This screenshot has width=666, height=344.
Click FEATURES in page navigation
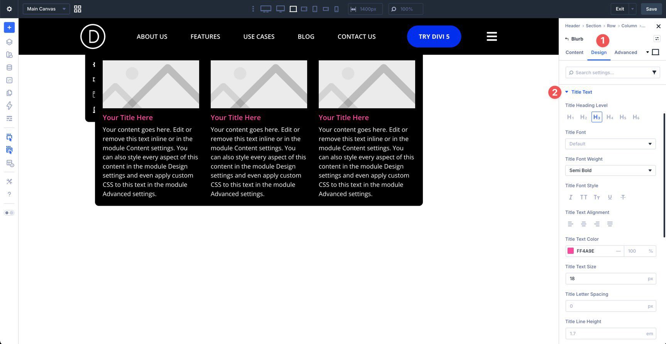(x=205, y=37)
